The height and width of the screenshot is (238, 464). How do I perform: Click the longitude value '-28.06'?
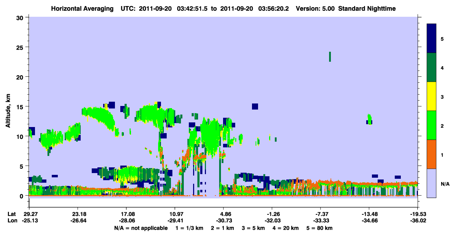(x=126, y=221)
